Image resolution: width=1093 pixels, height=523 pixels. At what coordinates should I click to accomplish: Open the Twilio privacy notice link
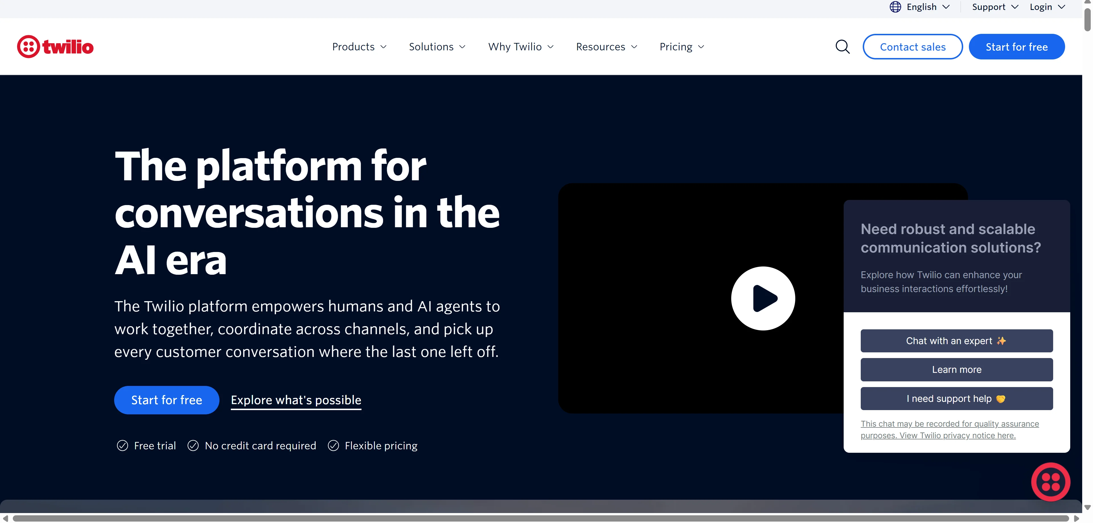coord(950,430)
